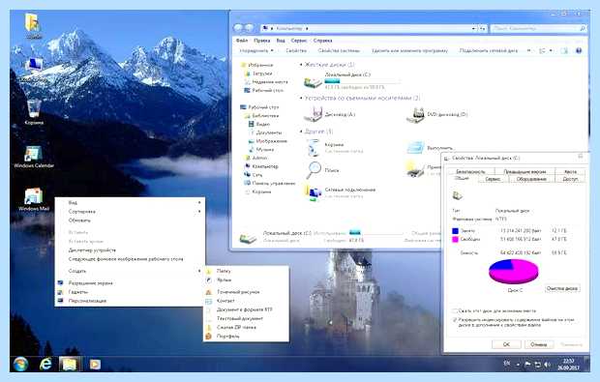Open the Справка menu in Explorer
Screen dimensions: 600x382
[322, 41]
